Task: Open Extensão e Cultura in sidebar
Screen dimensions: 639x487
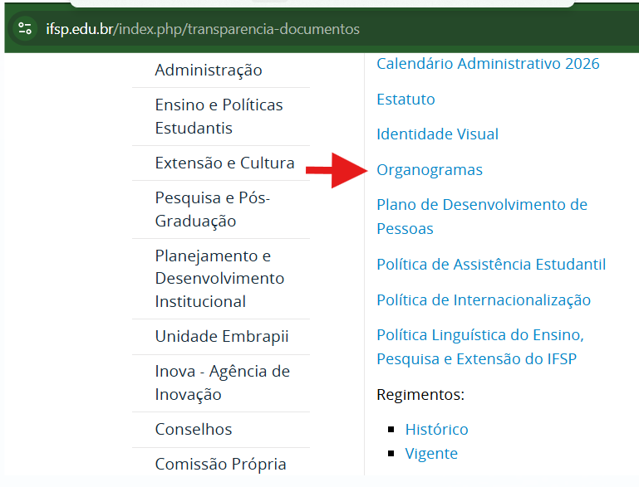Action: (224, 163)
